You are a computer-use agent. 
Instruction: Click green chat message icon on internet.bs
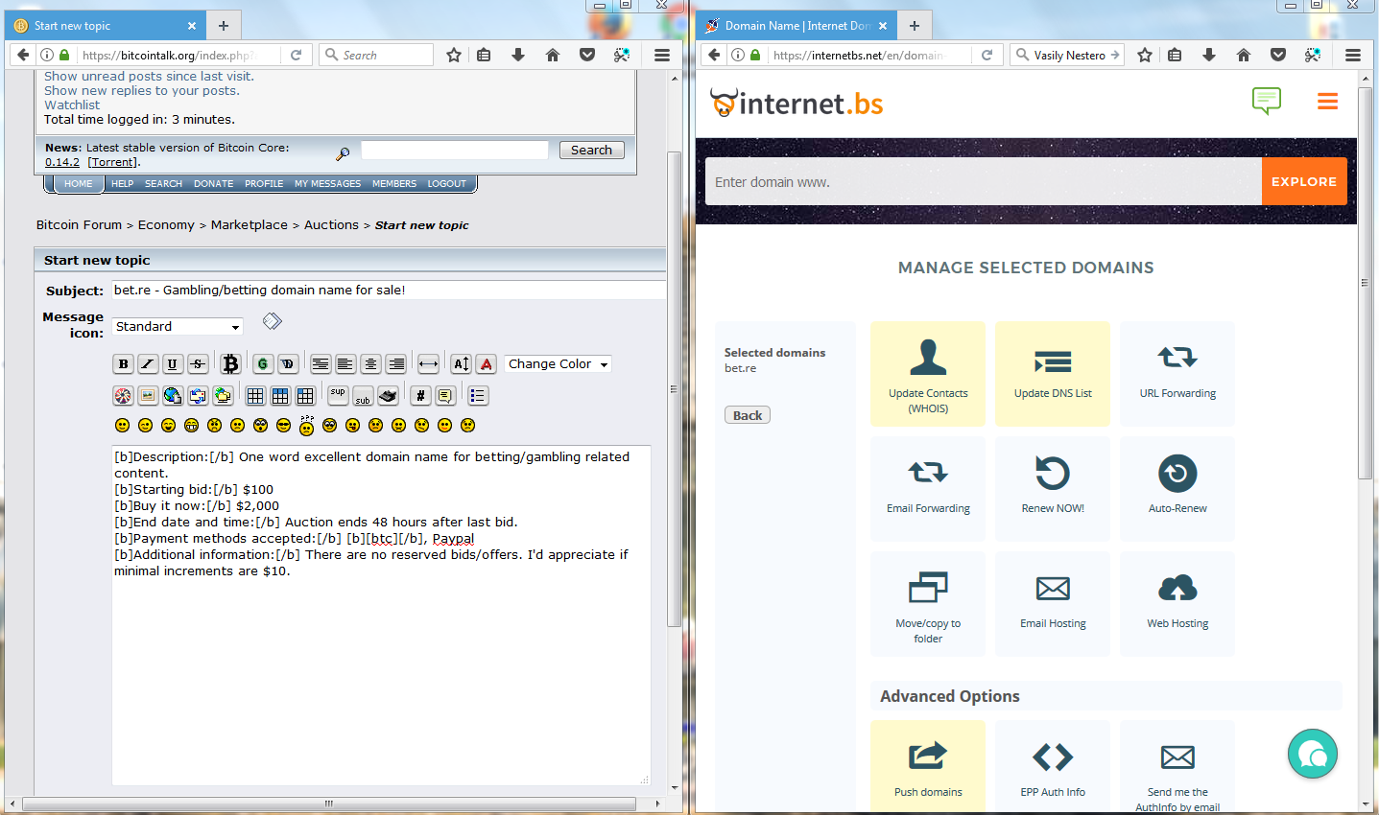point(1267,100)
